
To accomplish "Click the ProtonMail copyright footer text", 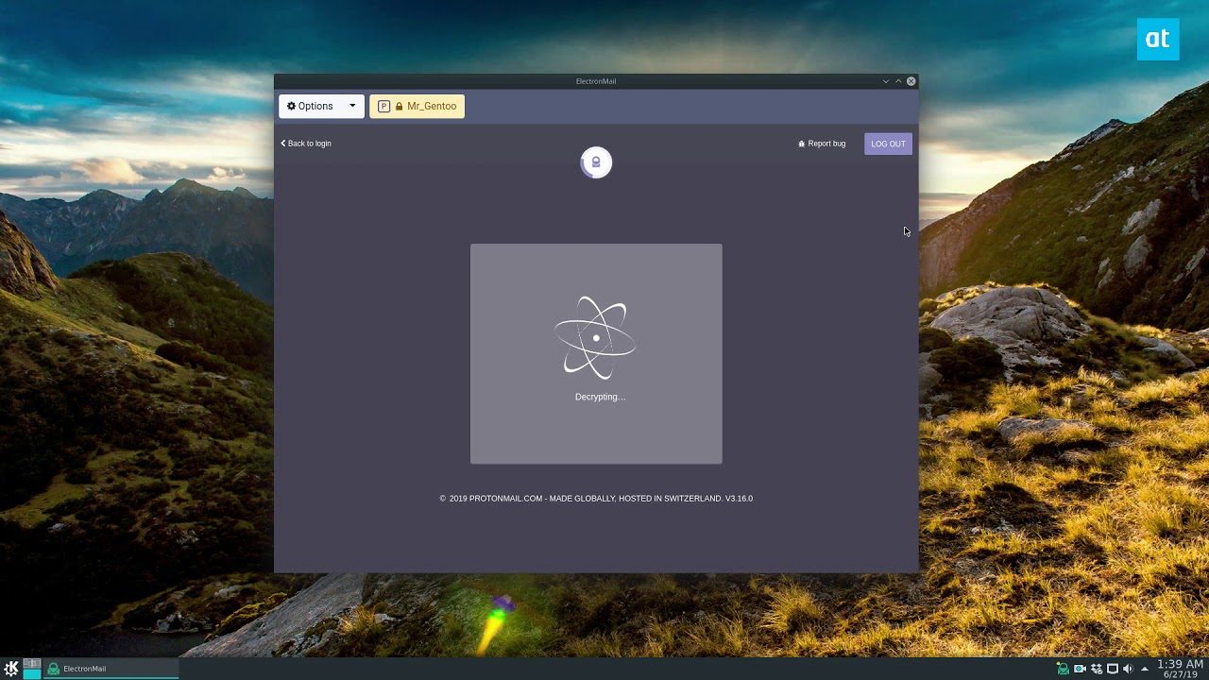I will point(596,499).
